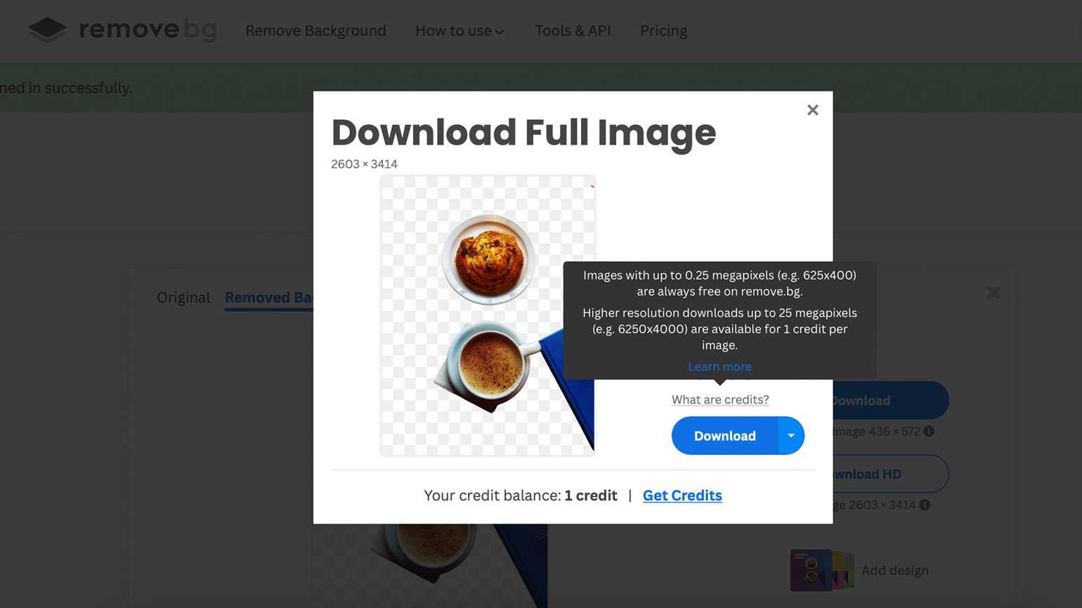Close the Download Full Image dialog
The height and width of the screenshot is (608, 1082).
(812, 110)
